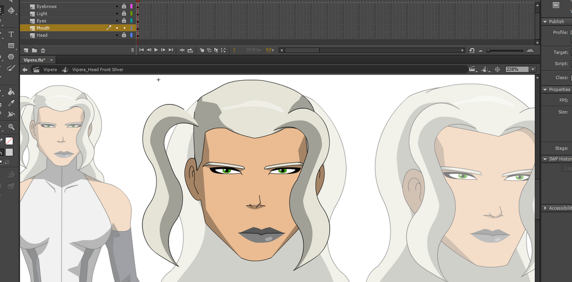Click Eyebrows layer magenta outline swatch
Image resolution: width=572 pixels, height=282 pixels.
(x=131, y=6)
